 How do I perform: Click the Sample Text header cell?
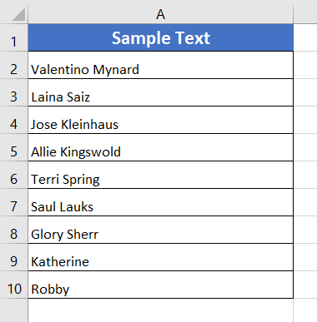point(161,37)
